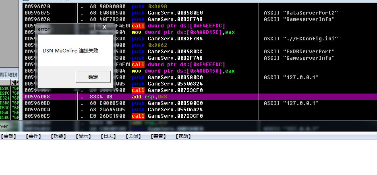This screenshot has height=175, width=377.
Task: Select disassembly row at address 00596075
Action: pyautogui.click(x=199, y=13)
